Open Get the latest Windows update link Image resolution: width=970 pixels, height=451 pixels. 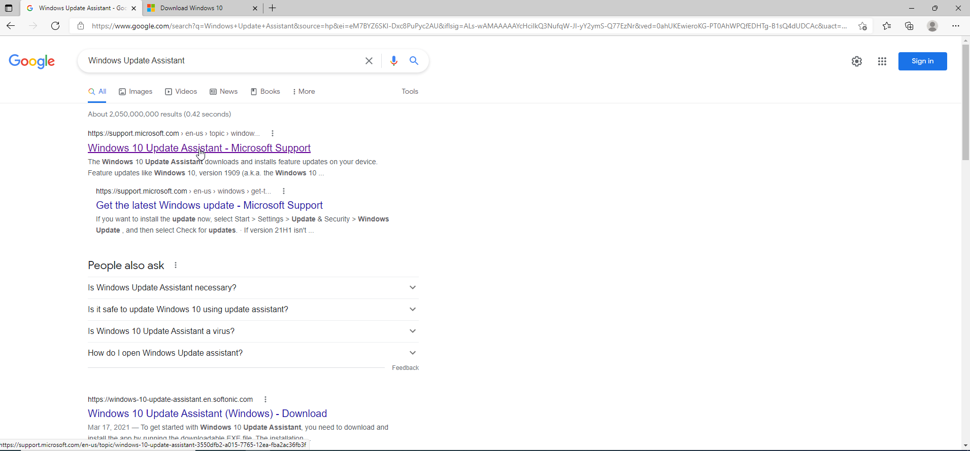click(209, 205)
